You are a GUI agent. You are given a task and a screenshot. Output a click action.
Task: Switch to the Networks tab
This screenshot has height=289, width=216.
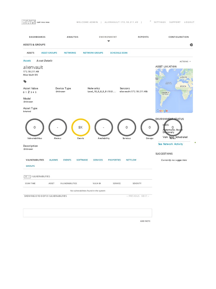click(x=70, y=53)
